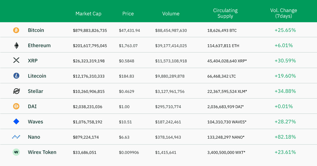Sort by Price column header

click(128, 13)
